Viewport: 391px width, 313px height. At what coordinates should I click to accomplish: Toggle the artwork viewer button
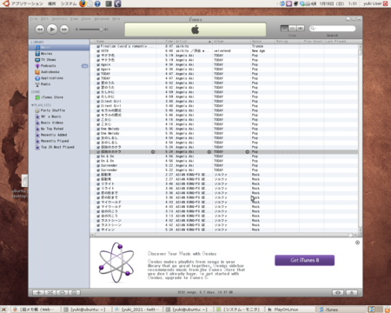[74, 293]
